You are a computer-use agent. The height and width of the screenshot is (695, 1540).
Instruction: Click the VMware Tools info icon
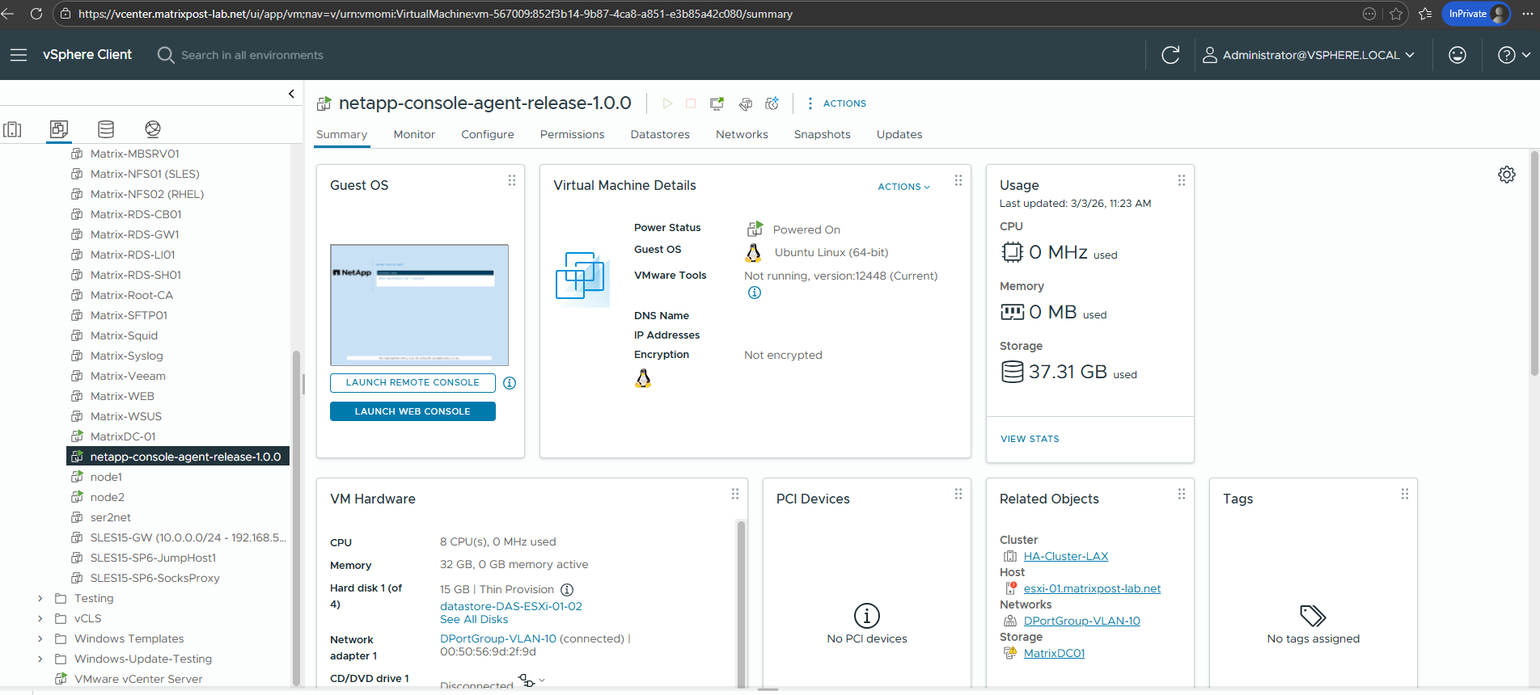tap(755, 293)
